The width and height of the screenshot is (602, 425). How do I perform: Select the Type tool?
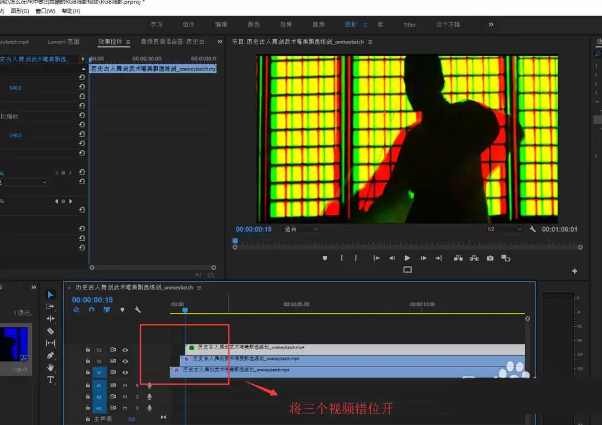[x=51, y=380]
